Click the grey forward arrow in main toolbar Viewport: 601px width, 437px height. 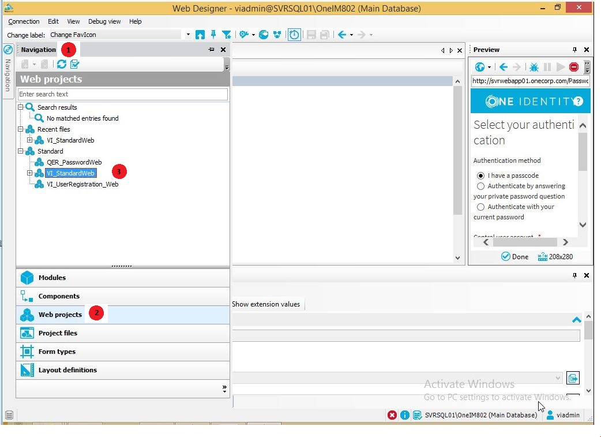pyautogui.click(x=362, y=35)
